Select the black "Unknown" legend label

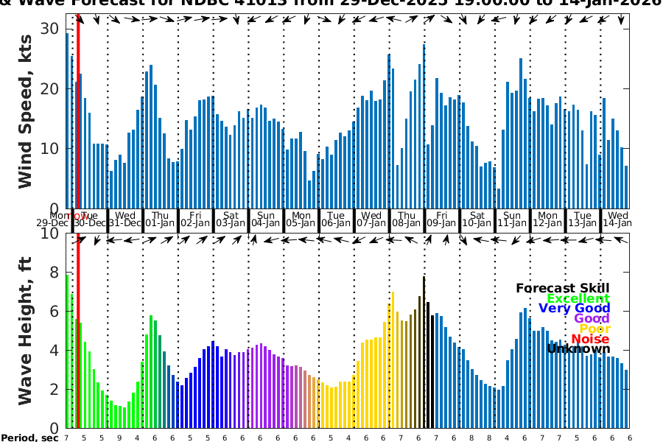point(578,348)
